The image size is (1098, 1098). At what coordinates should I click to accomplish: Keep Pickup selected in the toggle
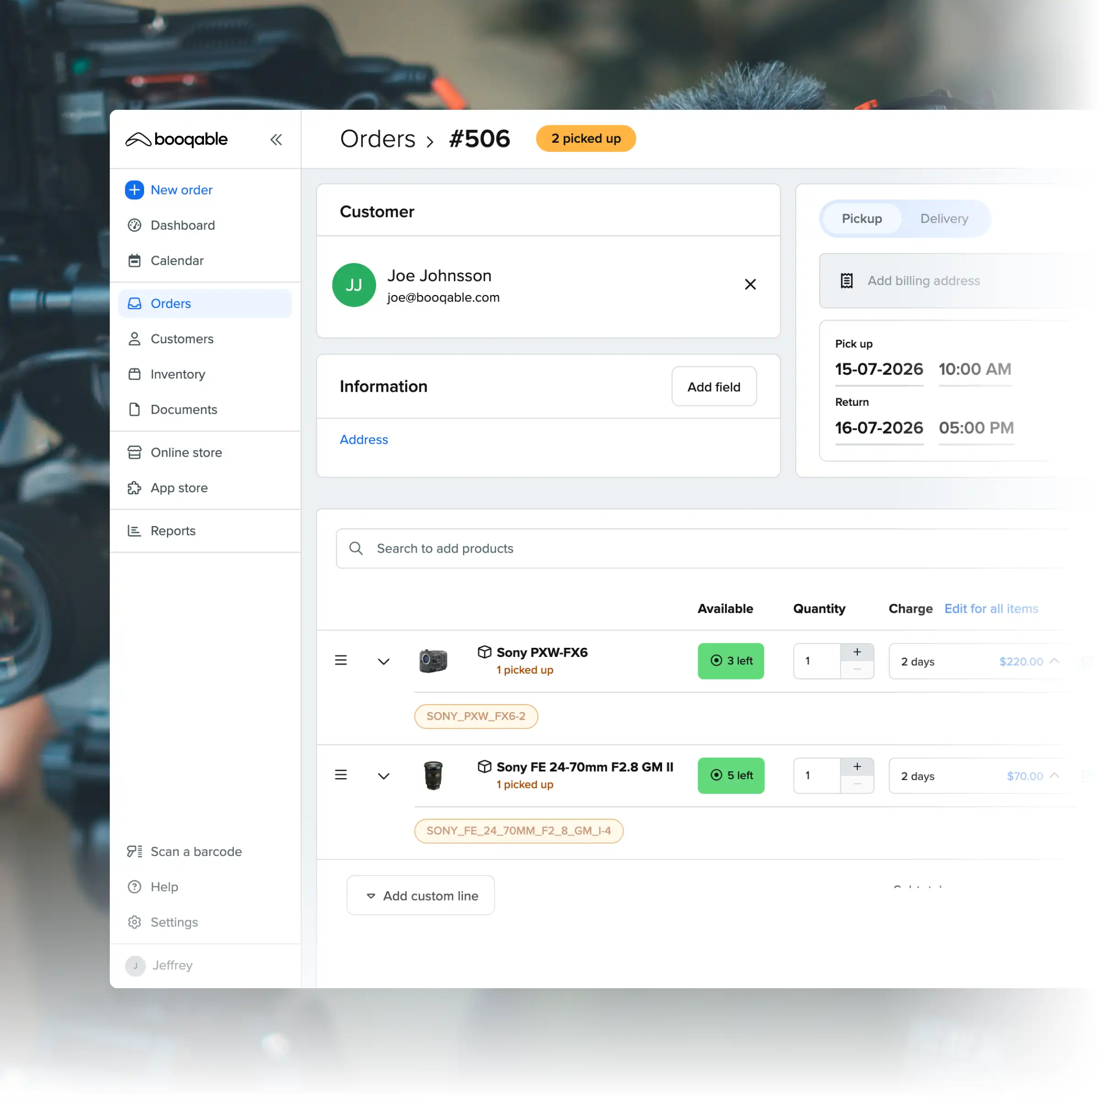pos(861,218)
